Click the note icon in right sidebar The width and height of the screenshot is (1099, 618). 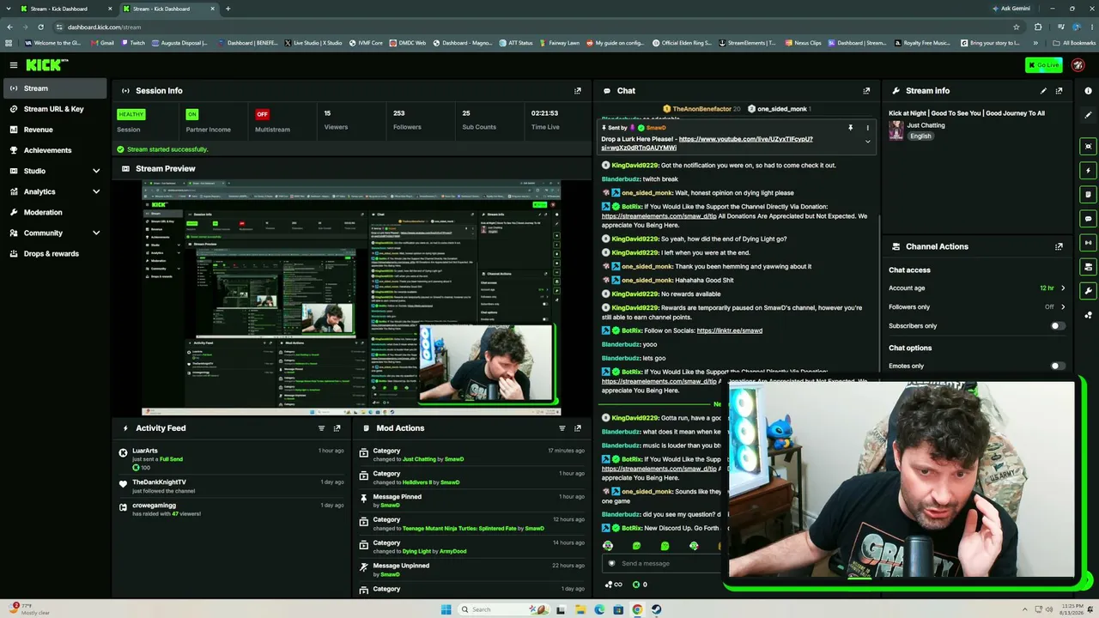1089,194
